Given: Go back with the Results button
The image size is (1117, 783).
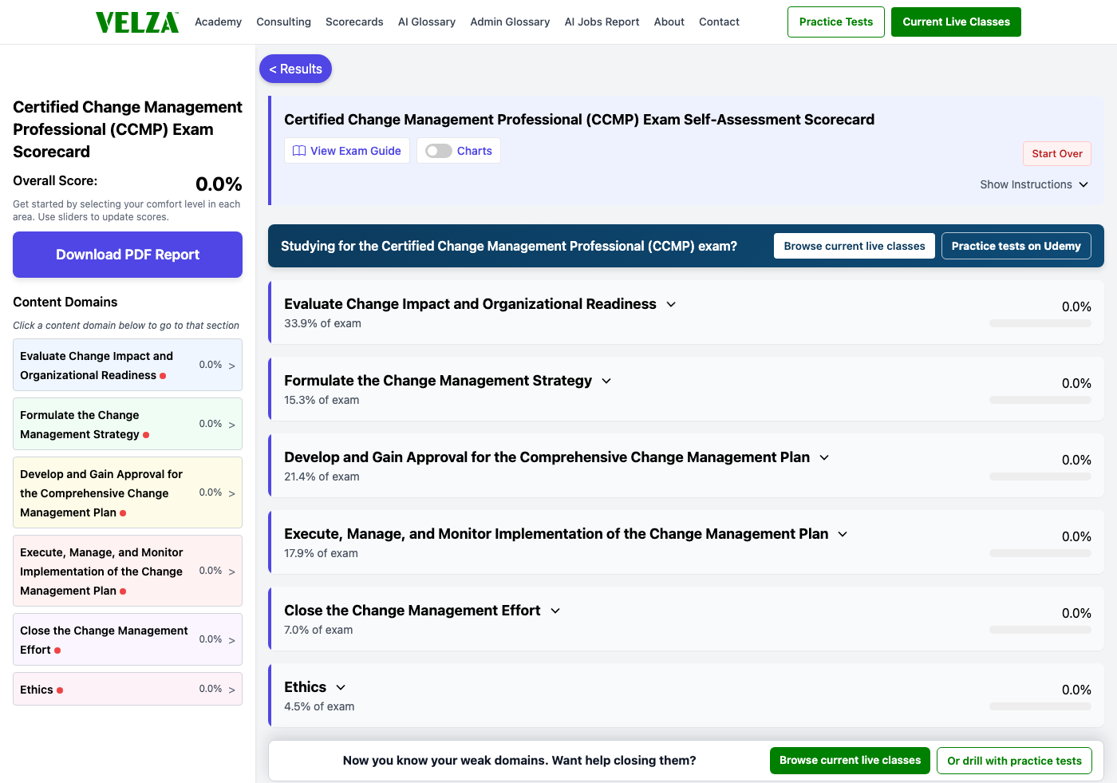Looking at the screenshot, I should tap(295, 69).
